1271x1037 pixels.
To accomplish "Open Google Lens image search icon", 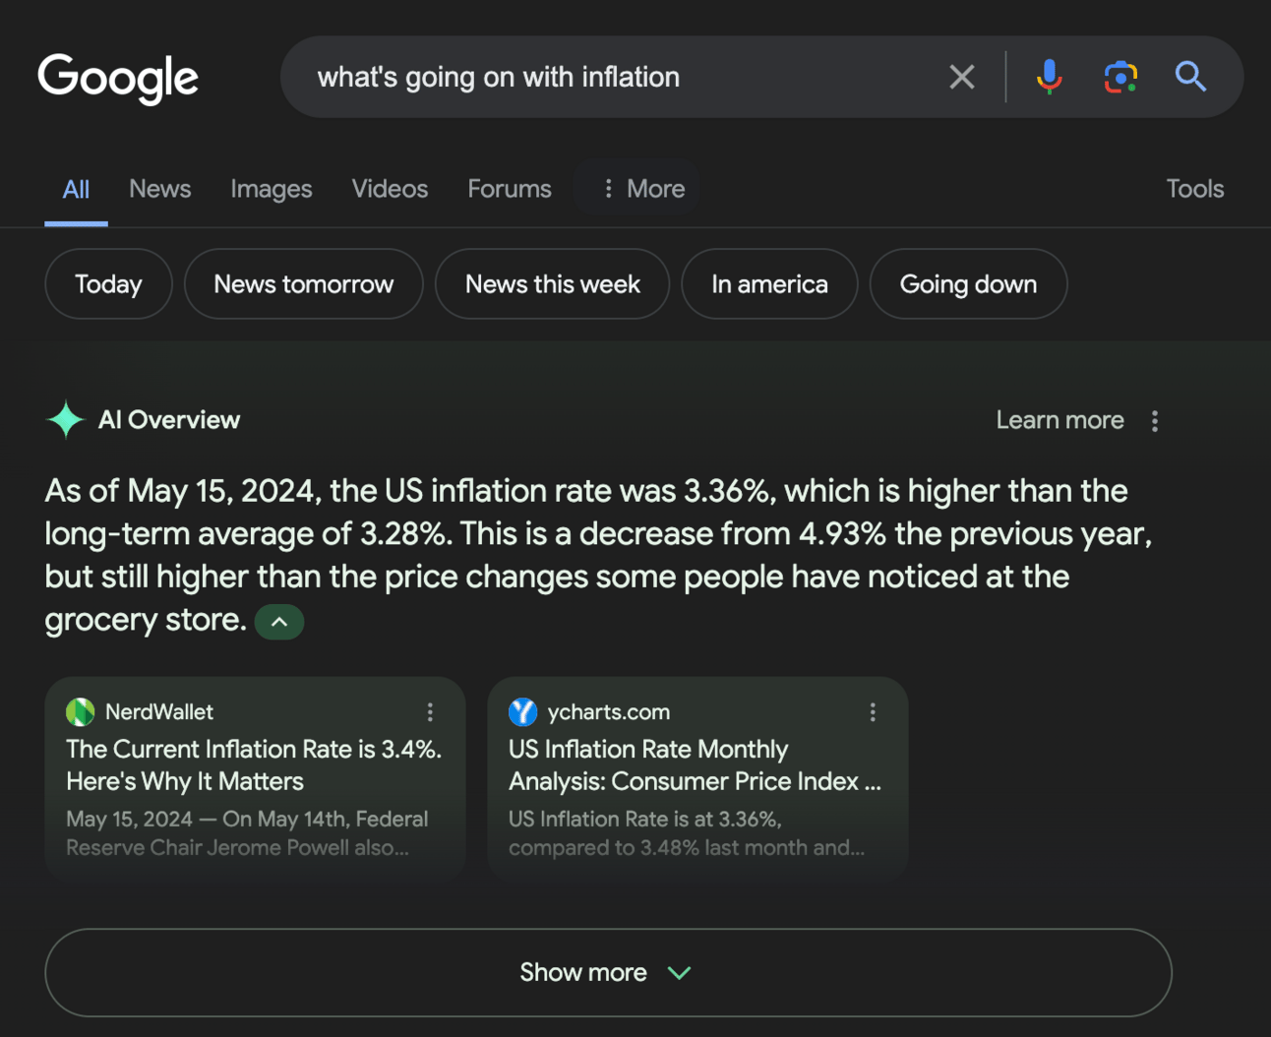I will tap(1120, 77).
